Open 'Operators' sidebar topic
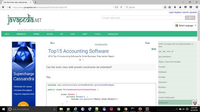Viewport: 200px width, 112px height. [x=162, y=82]
